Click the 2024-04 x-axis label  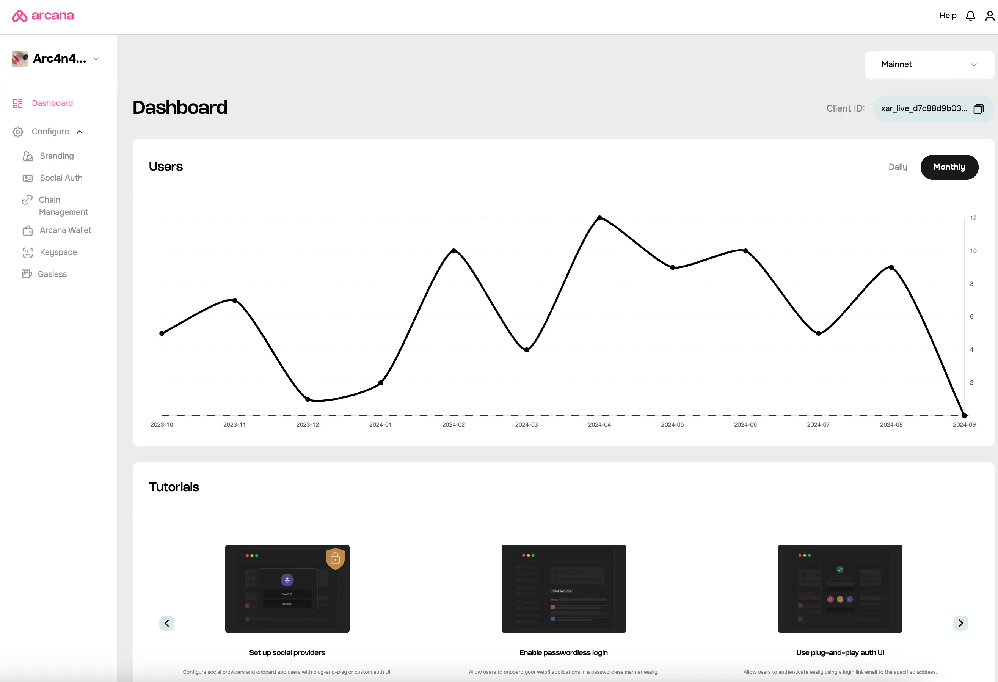click(599, 425)
